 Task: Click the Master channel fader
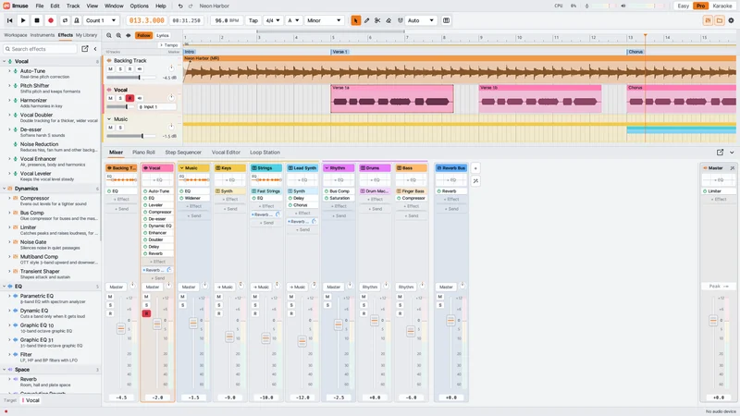click(x=713, y=321)
